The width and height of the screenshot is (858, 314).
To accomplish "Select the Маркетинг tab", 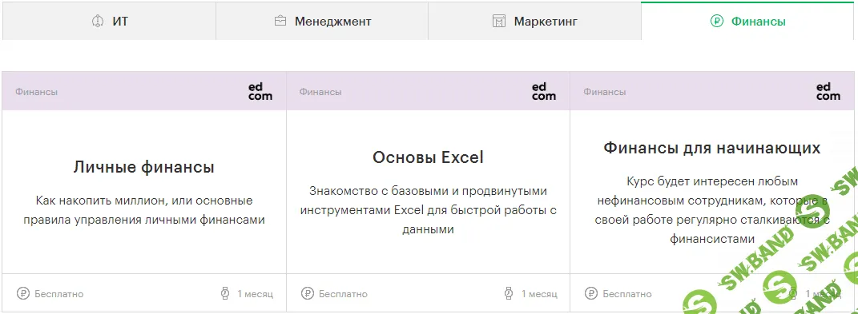I will [x=534, y=22].
